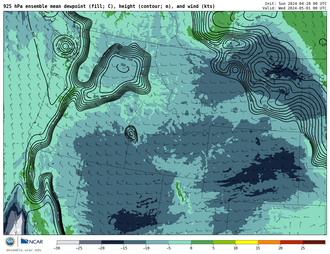Click the NSF logo
Screen dimensions: 330x254
pos(10,241)
